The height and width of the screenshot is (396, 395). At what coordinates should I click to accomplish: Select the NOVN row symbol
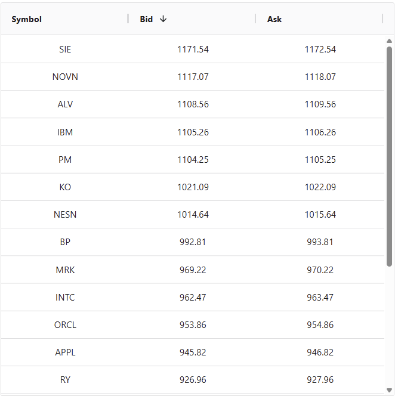tap(65, 77)
